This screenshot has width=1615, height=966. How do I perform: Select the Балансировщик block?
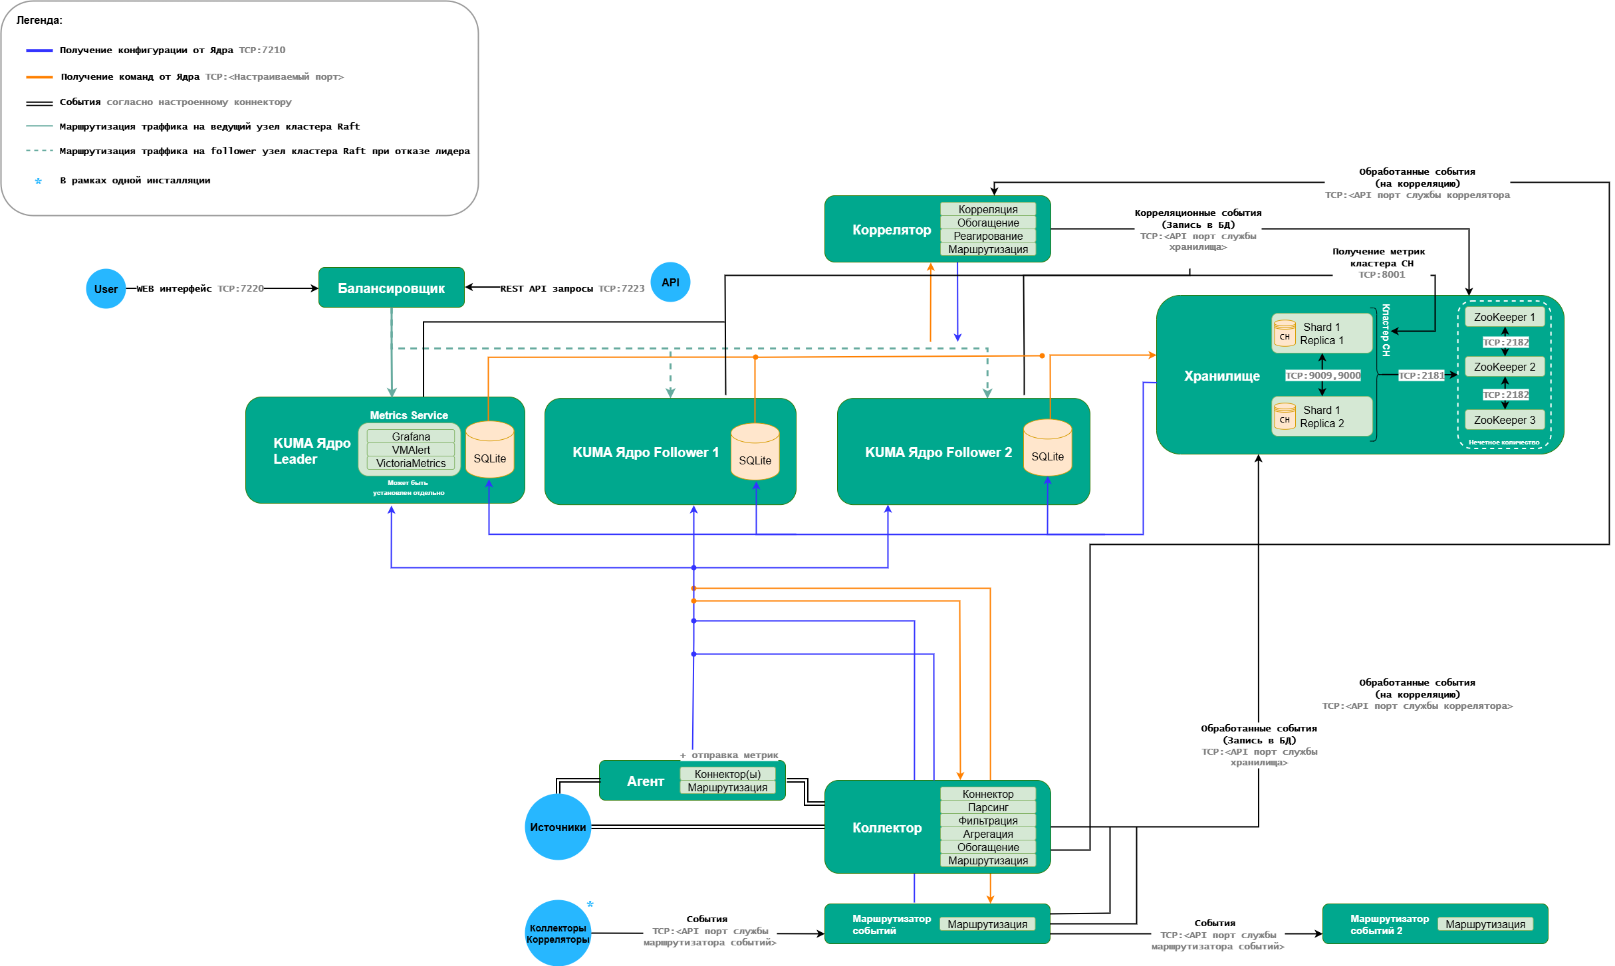click(391, 288)
